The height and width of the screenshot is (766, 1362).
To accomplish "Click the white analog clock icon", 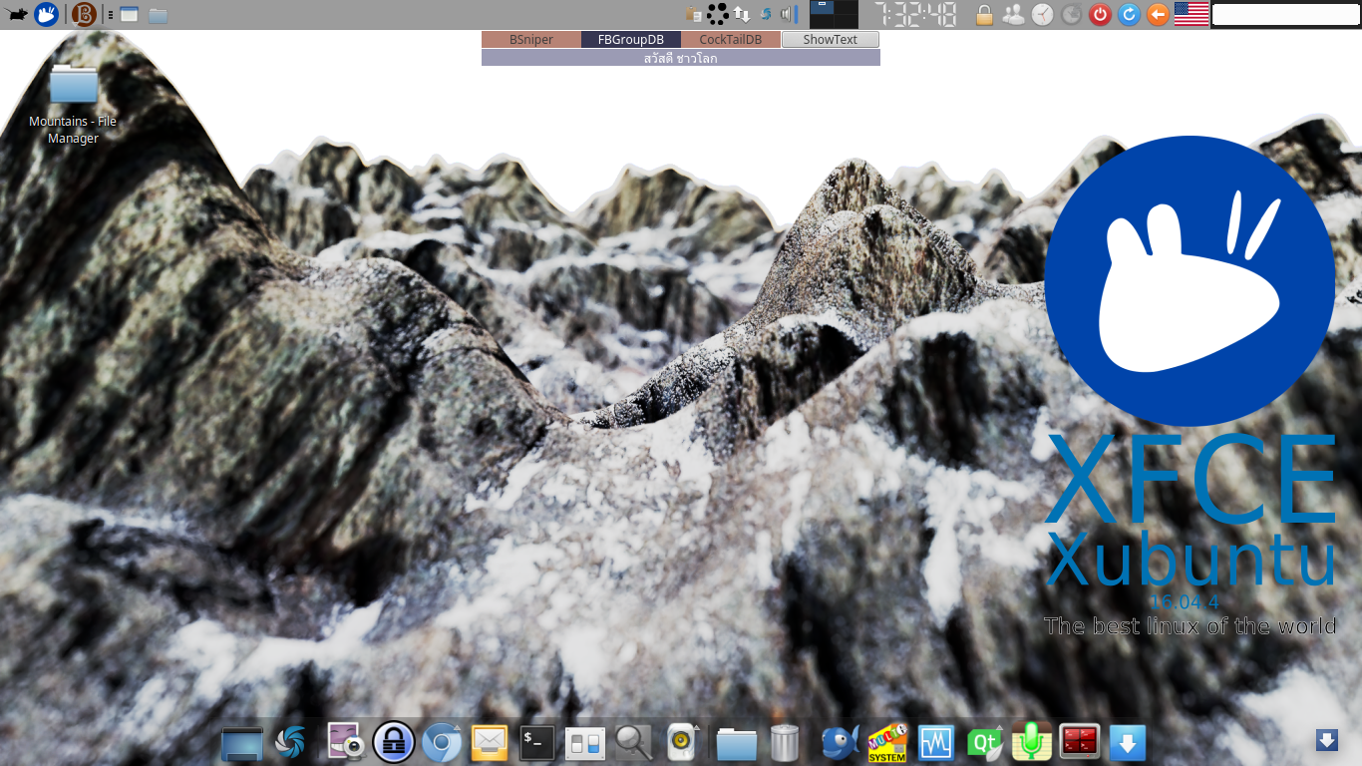I will 1042,14.
